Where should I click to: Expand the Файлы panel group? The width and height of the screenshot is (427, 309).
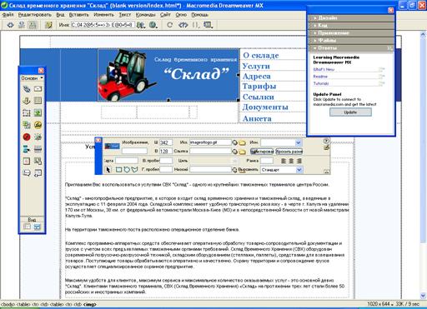pos(351,40)
